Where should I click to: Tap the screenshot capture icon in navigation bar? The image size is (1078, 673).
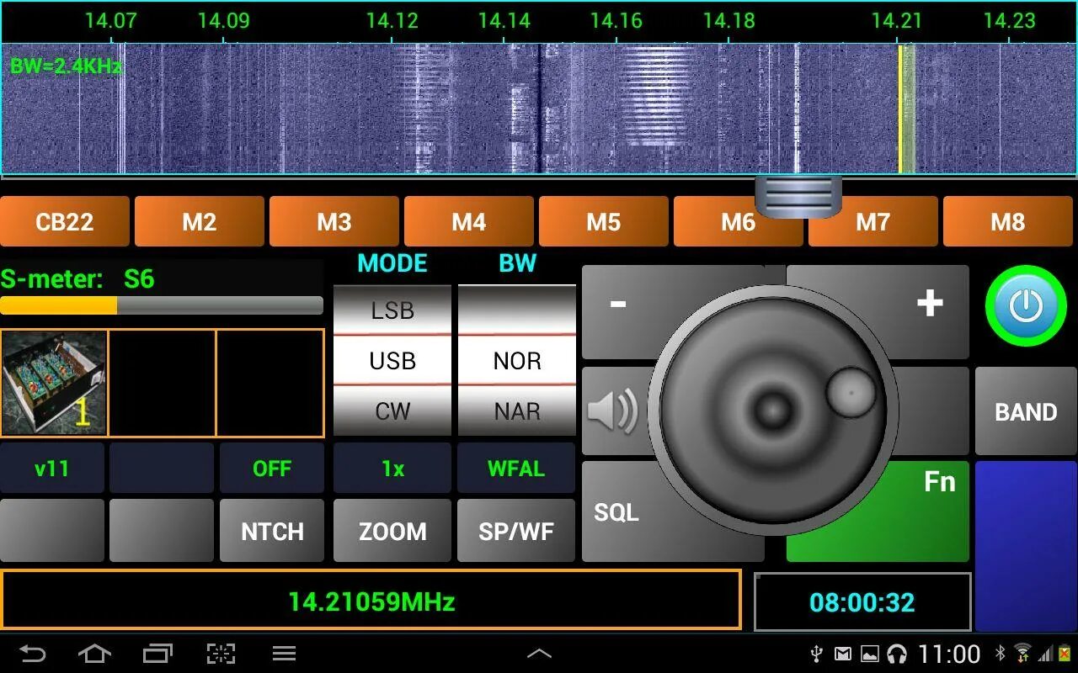pyautogui.click(x=221, y=653)
